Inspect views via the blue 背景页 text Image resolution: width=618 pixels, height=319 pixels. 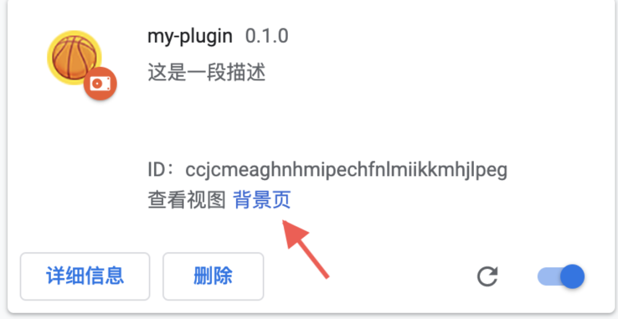coord(262,199)
